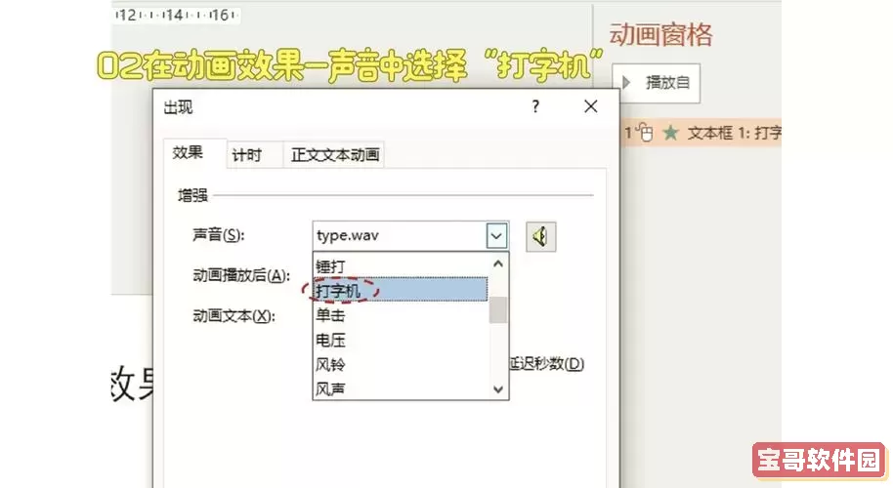The width and height of the screenshot is (893, 488).
Task: Click the 声音(S) label
Action: tap(219, 235)
